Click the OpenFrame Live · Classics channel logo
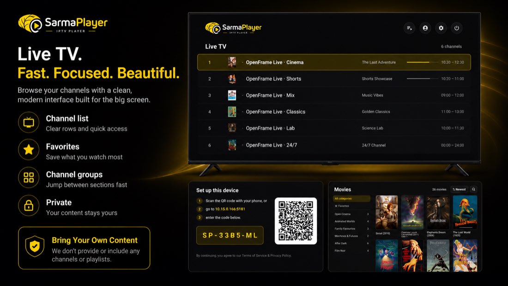 click(x=232, y=111)
